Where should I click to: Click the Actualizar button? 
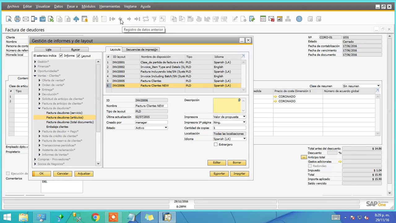(x=84, y=174)
